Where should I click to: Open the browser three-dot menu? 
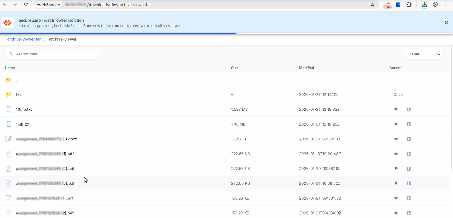click(x=446, y=5)
